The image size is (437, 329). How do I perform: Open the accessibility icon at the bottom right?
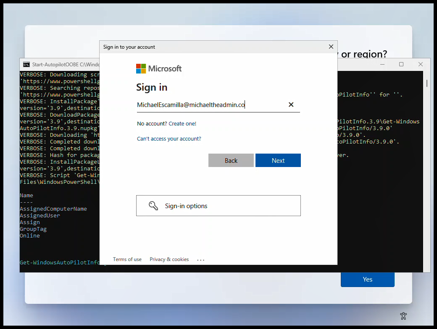click(x=403, y=316)
